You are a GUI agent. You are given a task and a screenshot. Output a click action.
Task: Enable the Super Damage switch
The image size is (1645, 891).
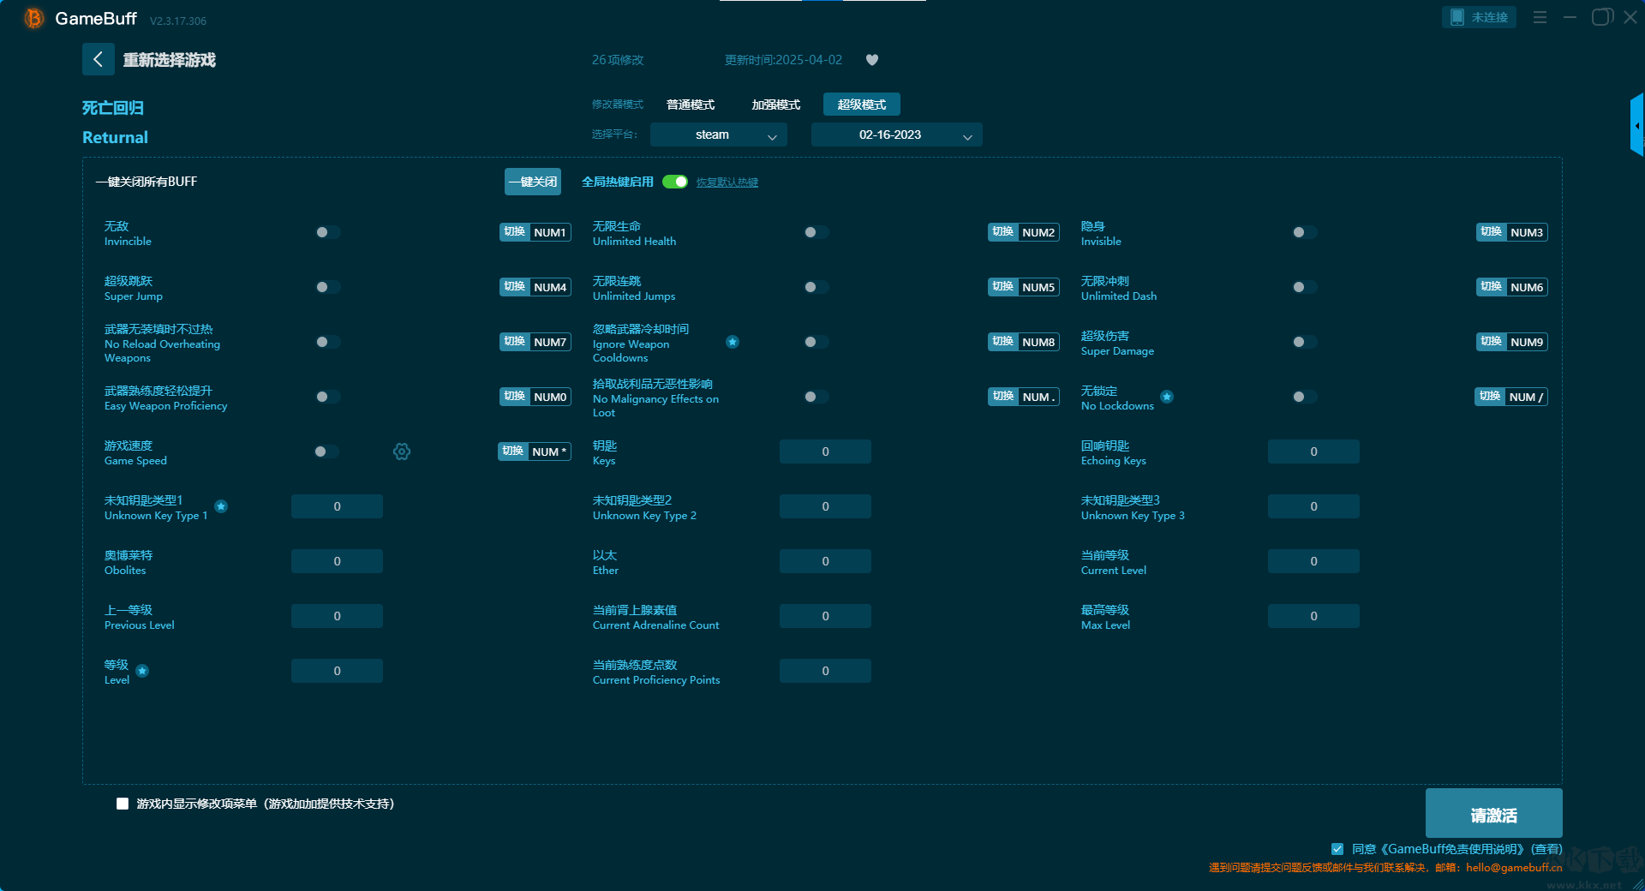click(1304, 342)
